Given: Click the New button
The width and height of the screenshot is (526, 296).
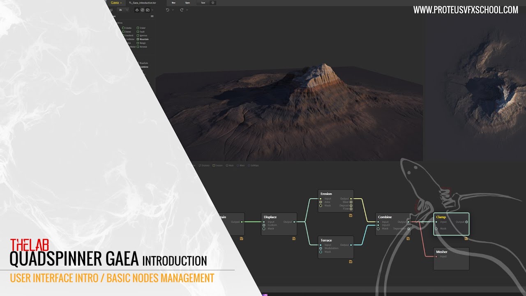Looking at the screenshot, I should click(173, 3).
